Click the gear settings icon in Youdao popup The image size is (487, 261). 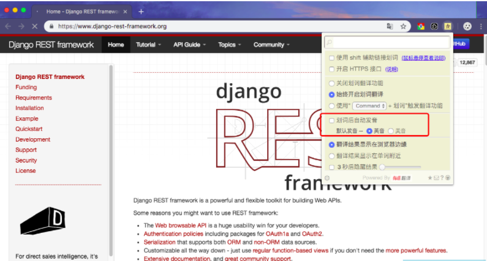coord(327,178)
